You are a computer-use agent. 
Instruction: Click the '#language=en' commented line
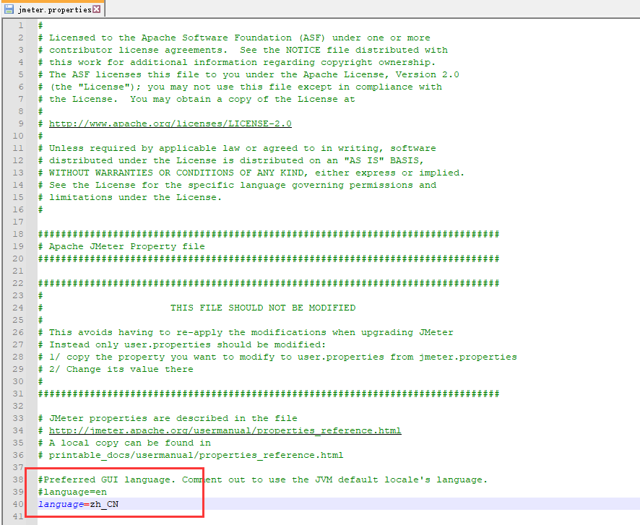coord(72,492)
